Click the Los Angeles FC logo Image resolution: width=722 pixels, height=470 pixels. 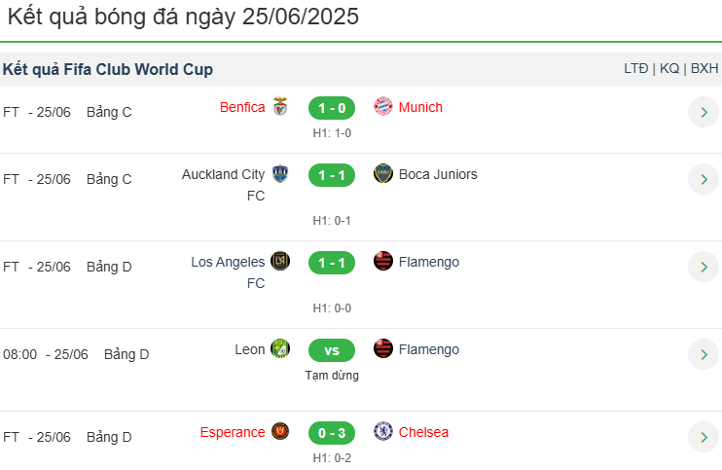click(x=280, y=261)
